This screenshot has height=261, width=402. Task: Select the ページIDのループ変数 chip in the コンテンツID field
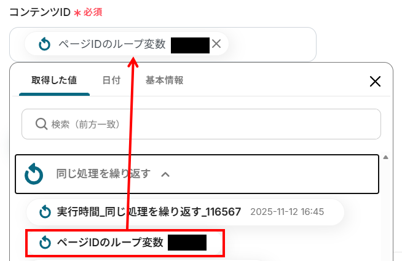point(127,44)
